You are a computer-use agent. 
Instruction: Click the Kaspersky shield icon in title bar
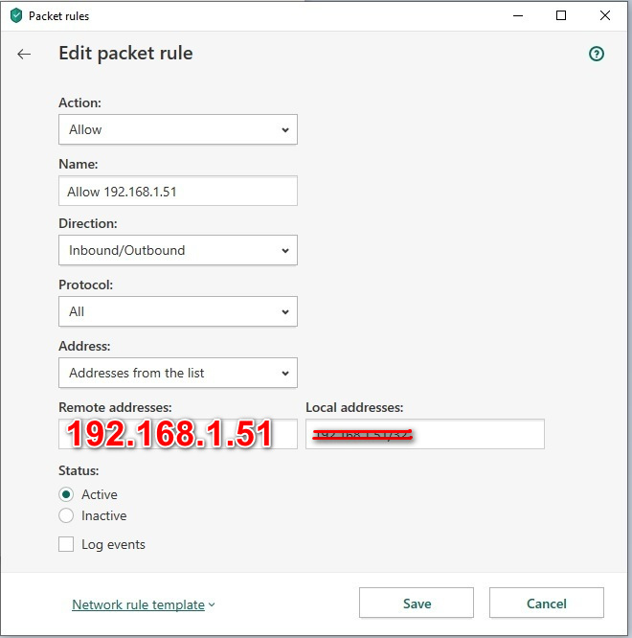coord(16,16)
